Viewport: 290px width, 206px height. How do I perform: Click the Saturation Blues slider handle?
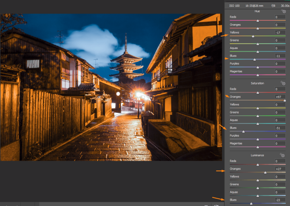point(244,132)
